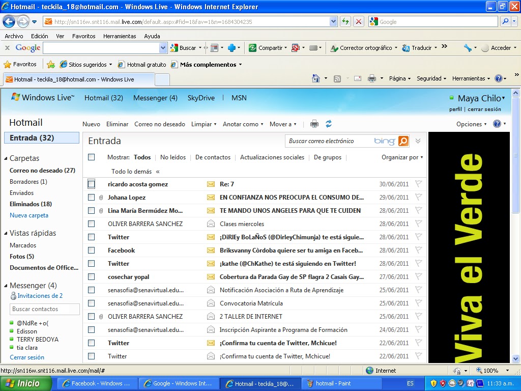521x391 pixels.
Task: Click the browser help icon in command bar
Action: (499, 78)
